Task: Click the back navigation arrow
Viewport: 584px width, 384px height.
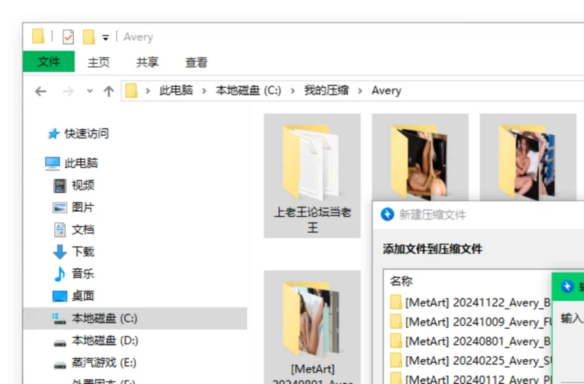Action: [41, 91]
